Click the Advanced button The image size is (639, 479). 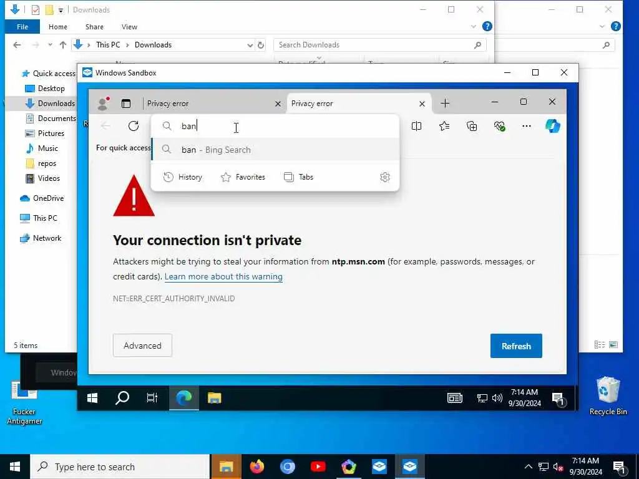click(143, 346)
